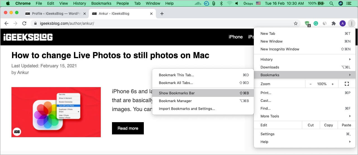Viewport: 358px width, 155px height.
Task: Open the Window menu in menu bar
Action: [x=153, y=3]
